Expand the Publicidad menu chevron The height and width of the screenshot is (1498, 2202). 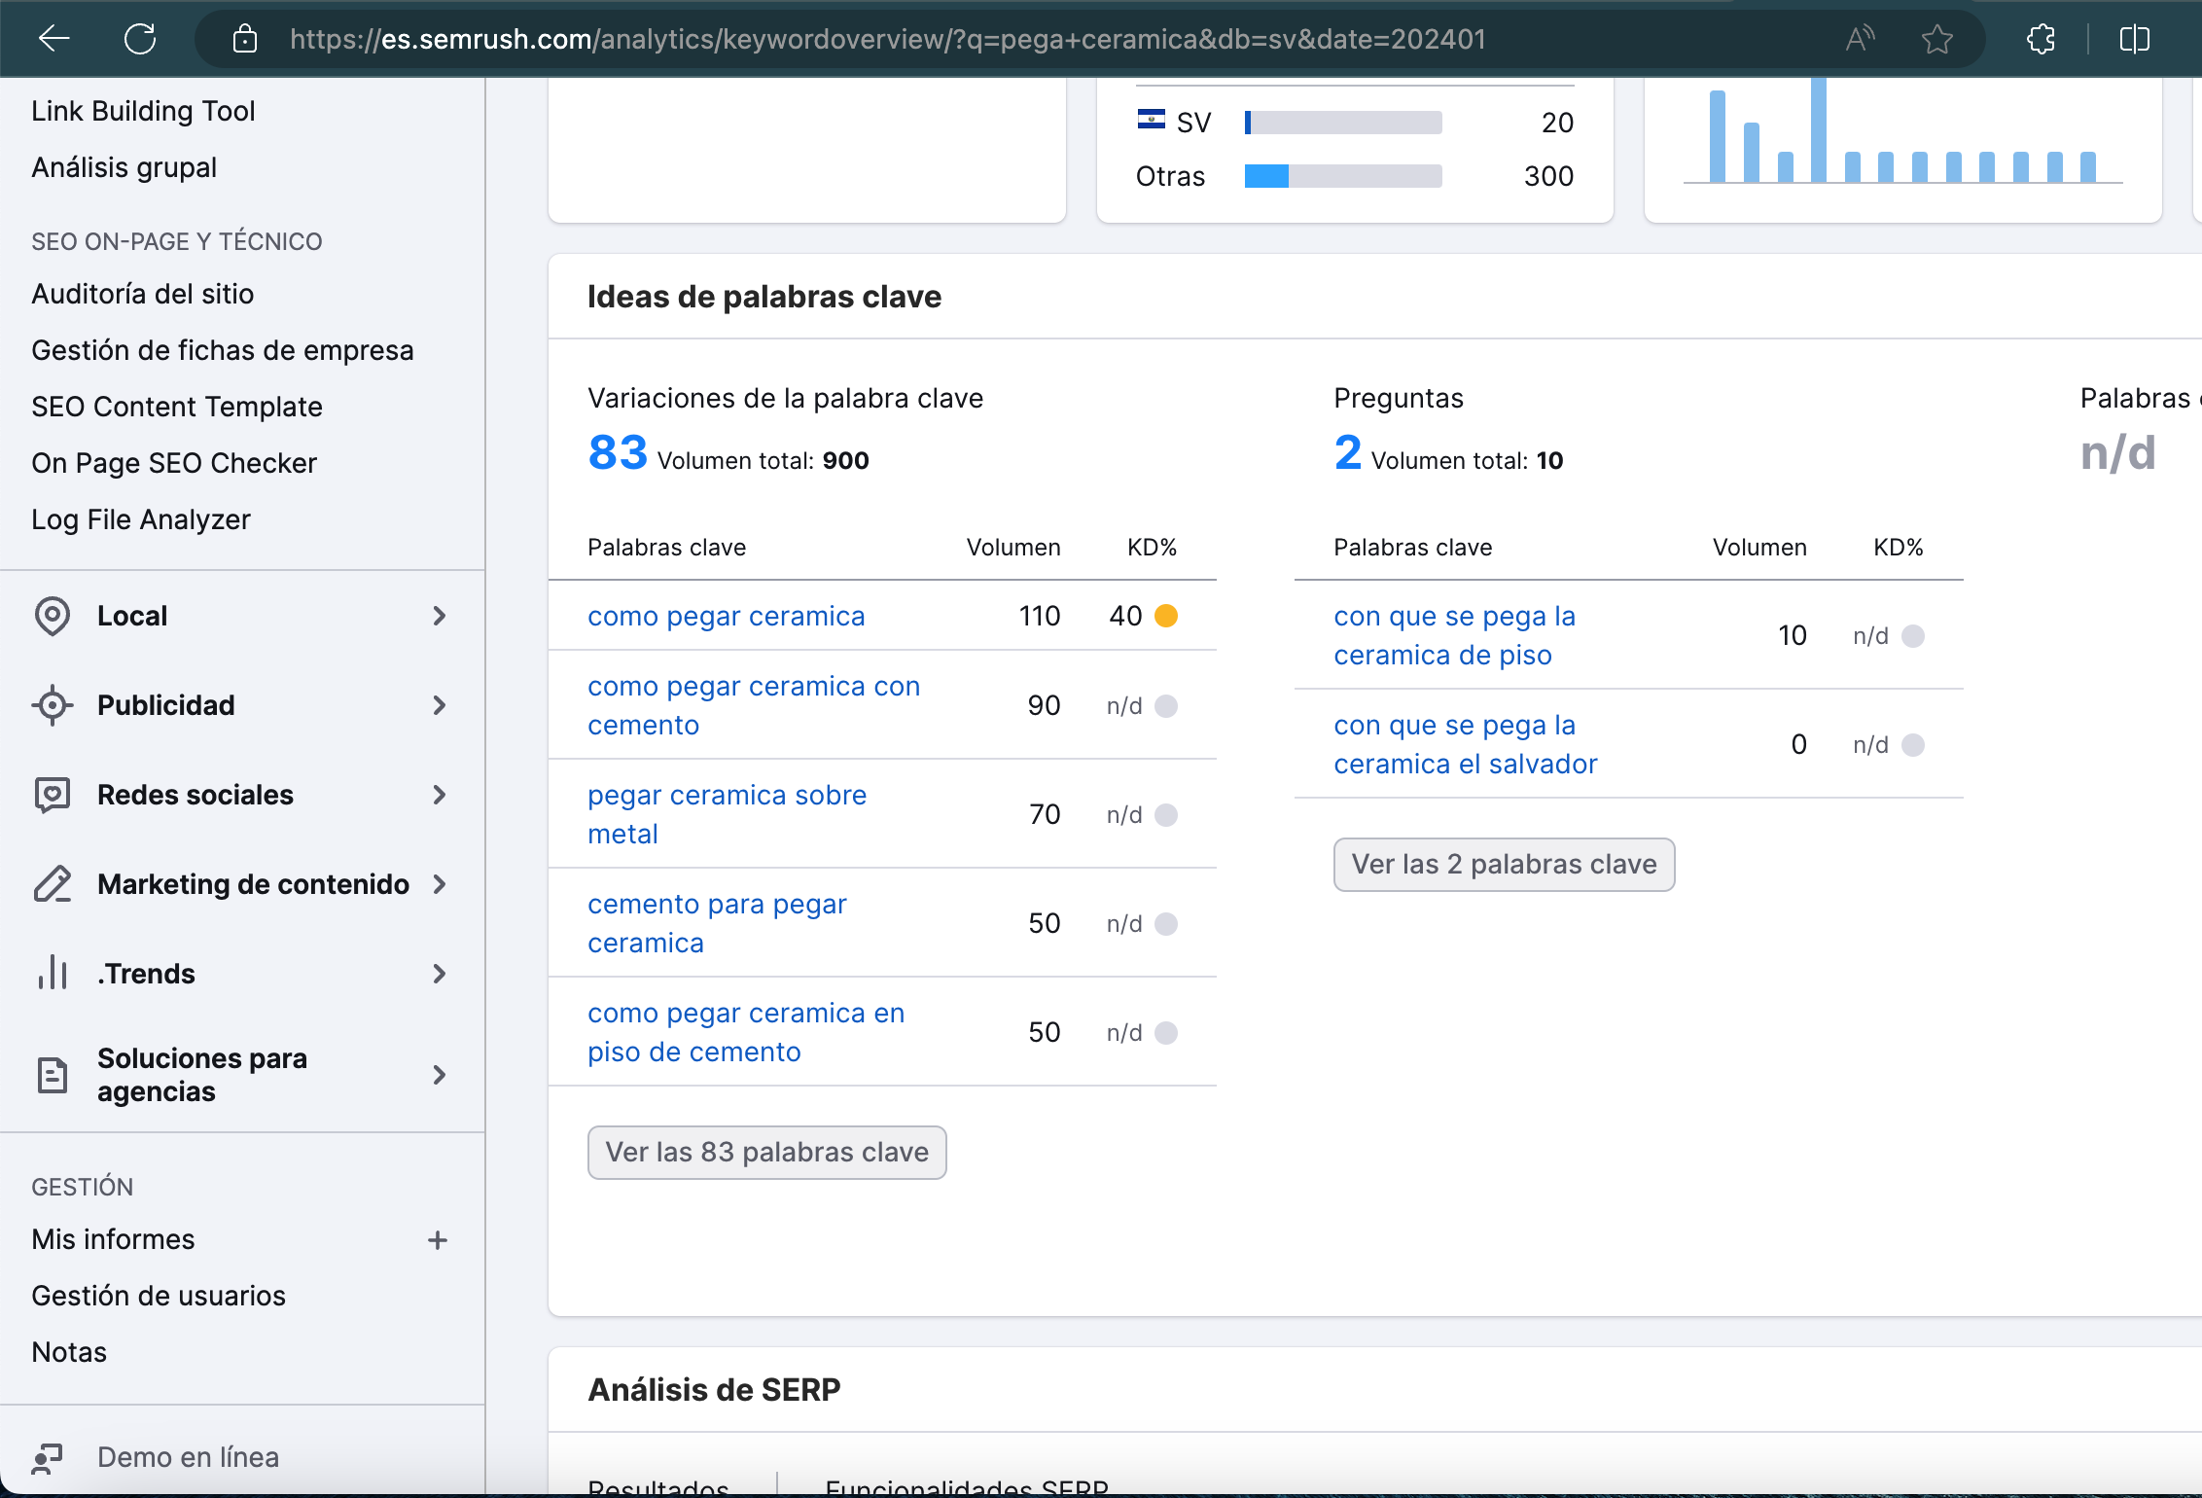coord(440,705)
